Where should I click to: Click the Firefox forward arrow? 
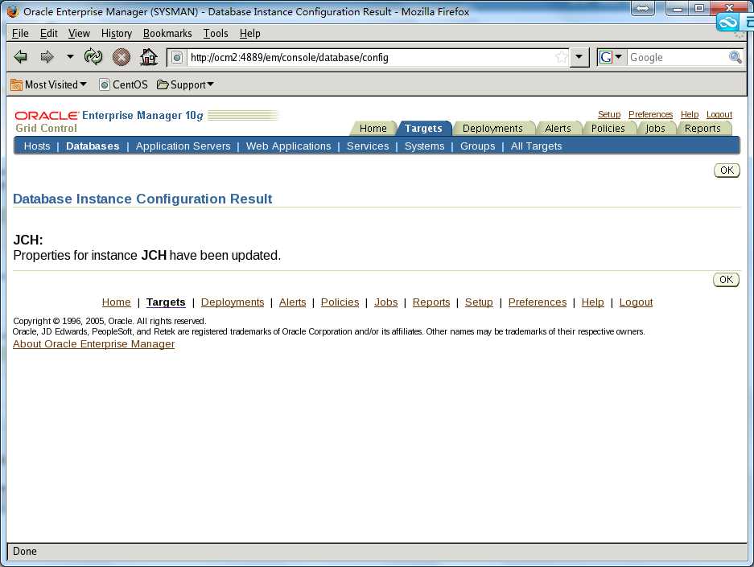coord(47,57)
